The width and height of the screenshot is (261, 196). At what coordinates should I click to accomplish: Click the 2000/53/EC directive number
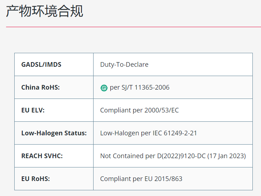161,110
